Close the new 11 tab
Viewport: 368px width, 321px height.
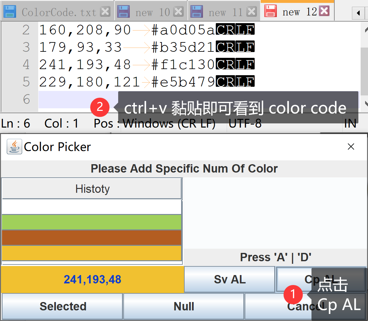point(251,12)
